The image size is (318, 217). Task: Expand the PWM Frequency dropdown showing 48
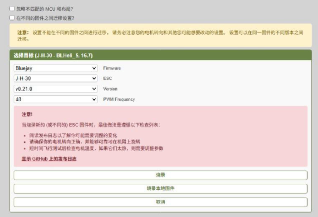tap(55, 99)
